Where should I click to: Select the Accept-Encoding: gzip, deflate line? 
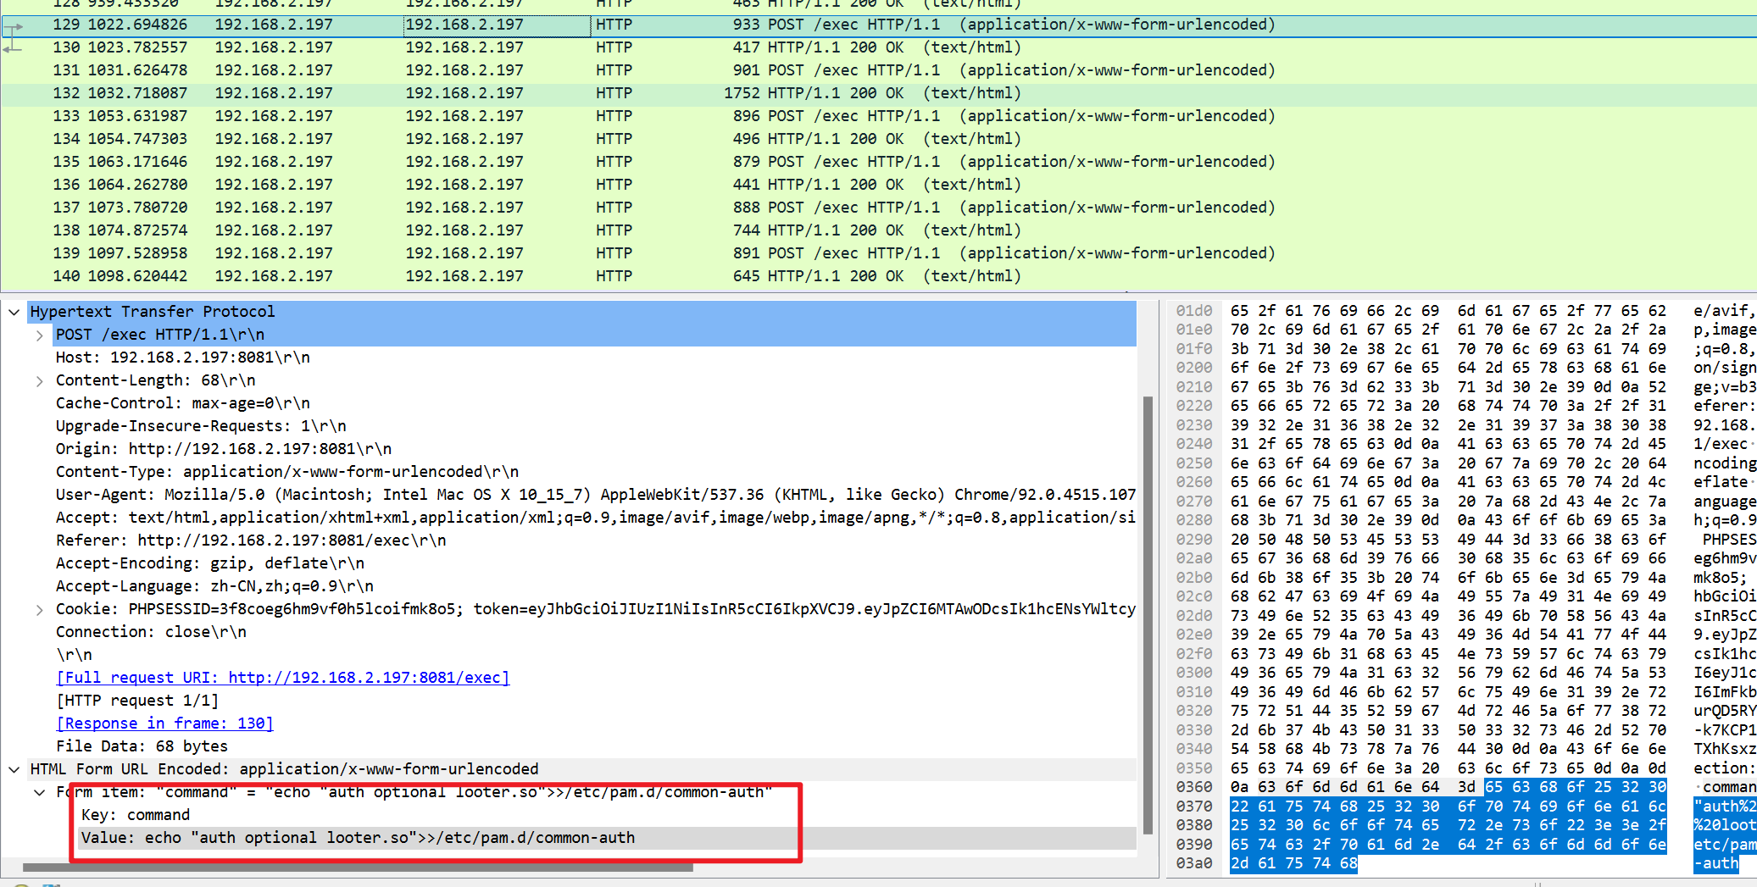point(210,563)
